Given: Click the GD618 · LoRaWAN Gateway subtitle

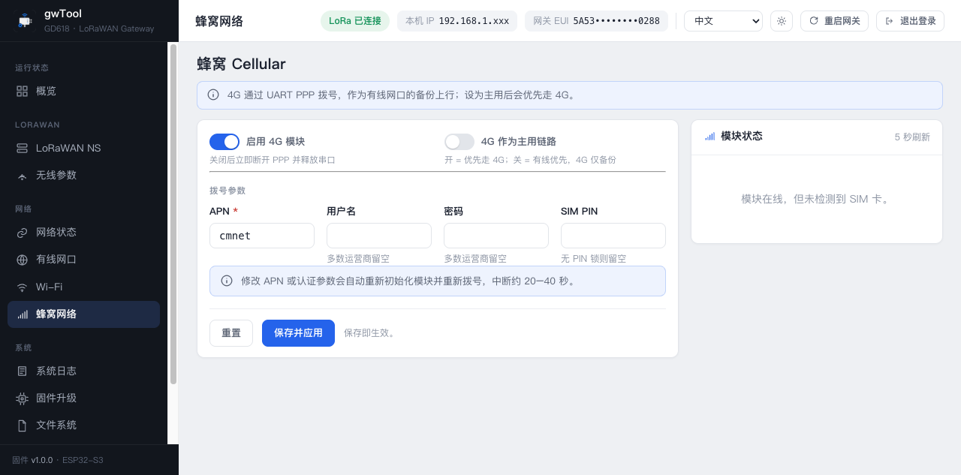Looking at the screenshot, I should [99, 29].
